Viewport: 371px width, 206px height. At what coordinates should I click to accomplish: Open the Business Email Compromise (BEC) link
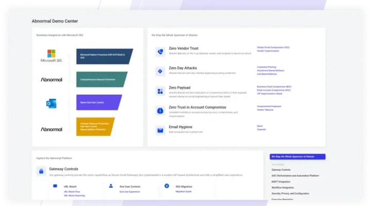coord(274,87)
